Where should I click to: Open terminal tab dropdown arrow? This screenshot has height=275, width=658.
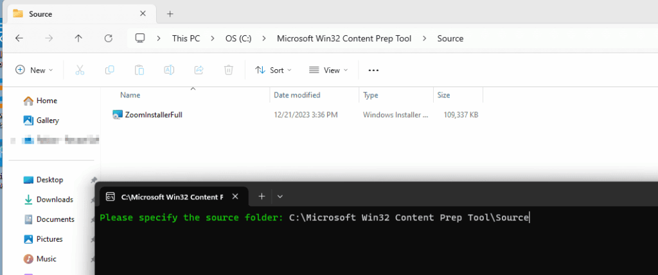(280, 196)
